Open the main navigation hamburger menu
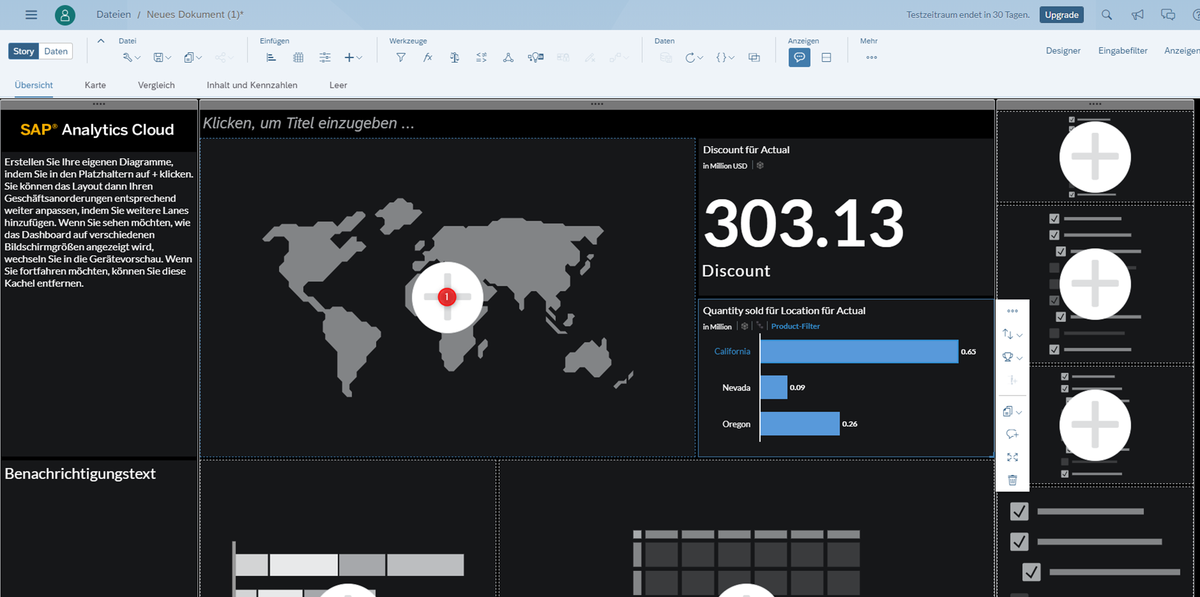Screen dimensions: 1200x597 click(31, 15)
